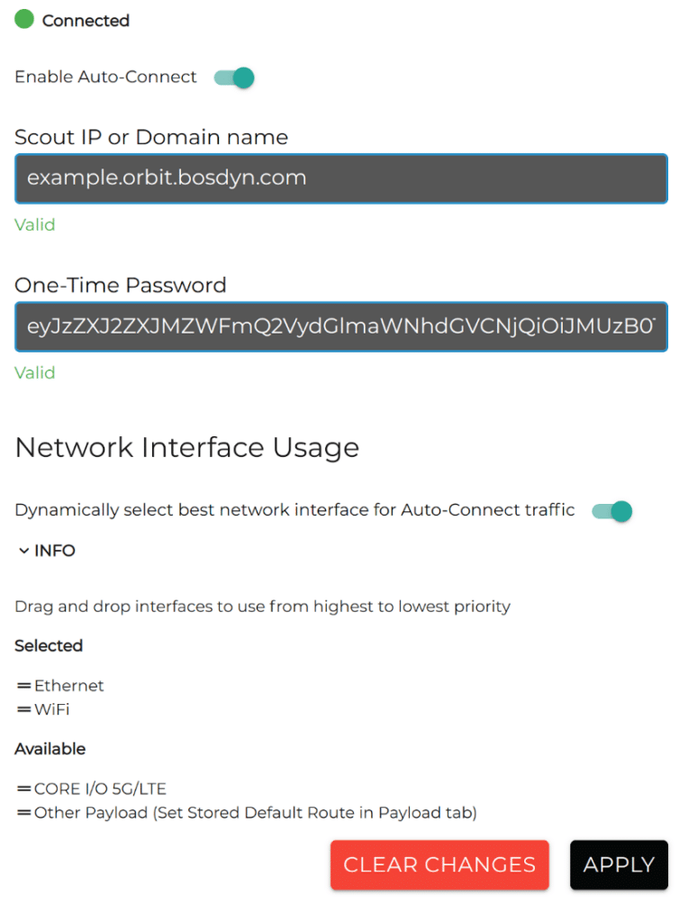
Task: Click the Other Payload available interface
Action: (180, 812)
